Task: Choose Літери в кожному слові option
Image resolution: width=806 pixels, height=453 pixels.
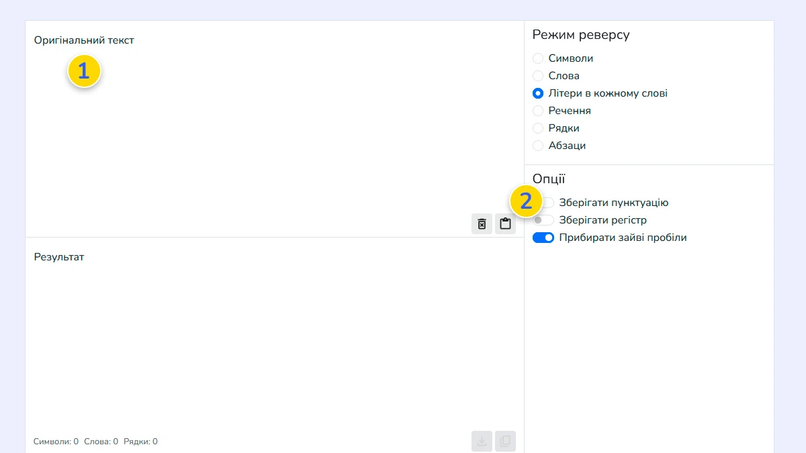Action: point(538,93)
